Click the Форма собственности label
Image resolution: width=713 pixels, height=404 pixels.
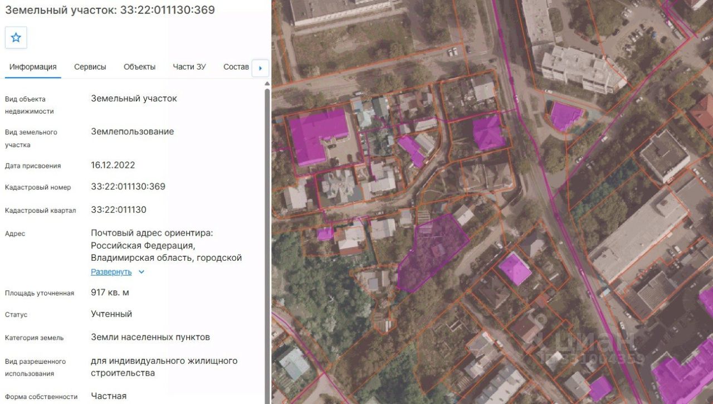tap(41, 397)
